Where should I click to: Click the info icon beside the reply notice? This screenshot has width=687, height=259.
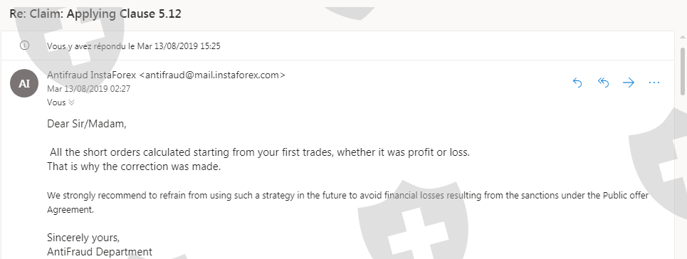pyautogui.click(x=24, y=45)
